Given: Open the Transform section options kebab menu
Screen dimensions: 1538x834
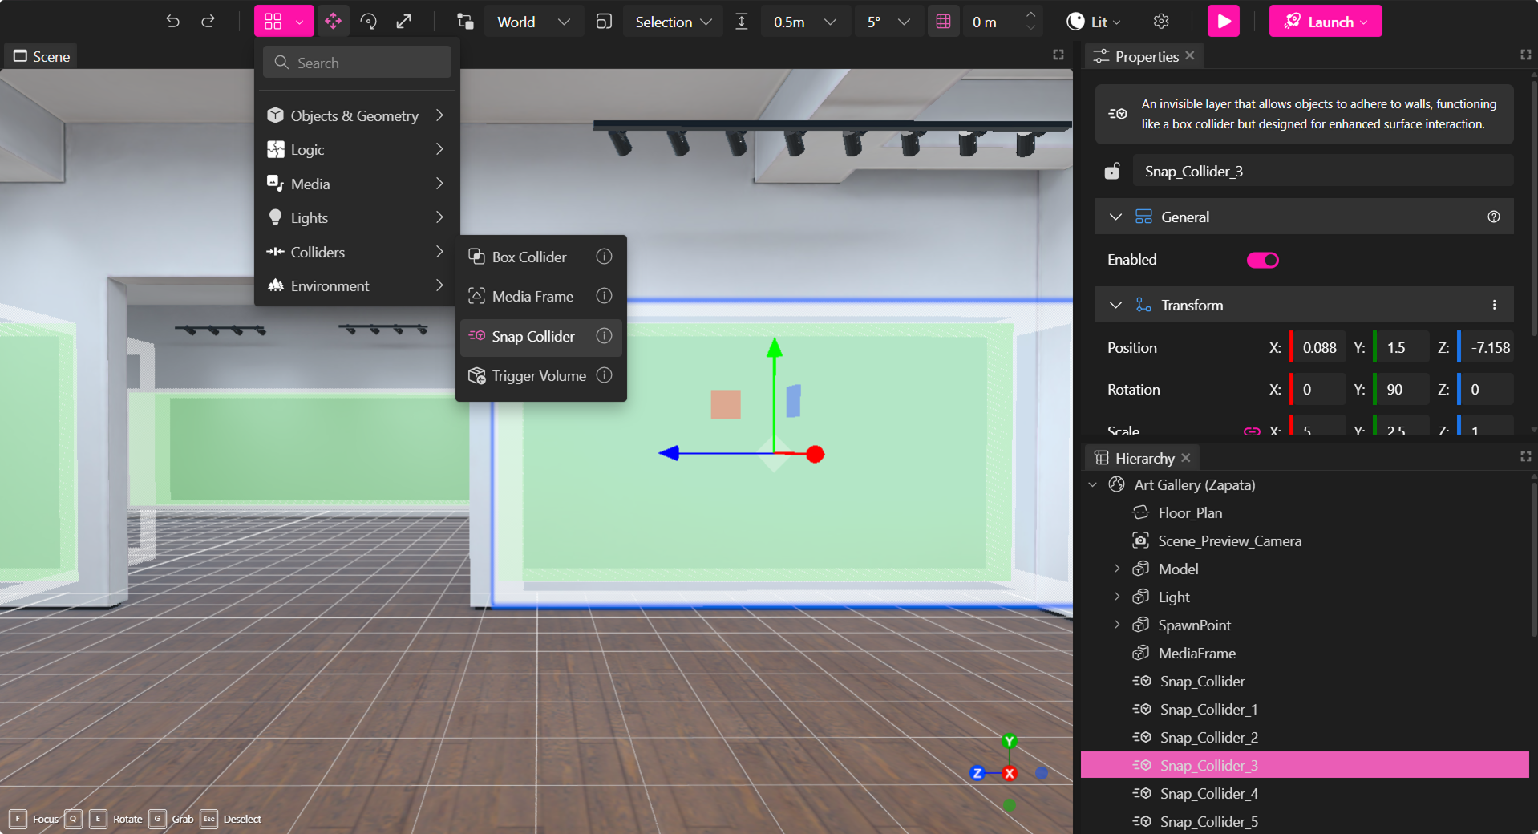Looking at the screenshot, I should pyautogui.click(x=1494, y=305).
